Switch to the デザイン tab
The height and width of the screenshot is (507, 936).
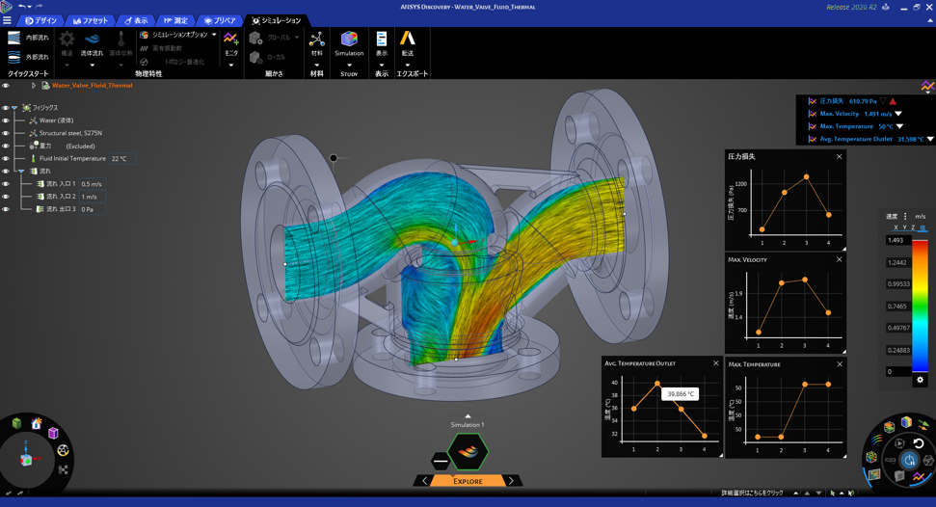coord(40,20)
